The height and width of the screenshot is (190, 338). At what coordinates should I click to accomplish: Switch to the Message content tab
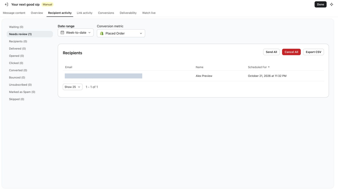click(x=14, y=13)
